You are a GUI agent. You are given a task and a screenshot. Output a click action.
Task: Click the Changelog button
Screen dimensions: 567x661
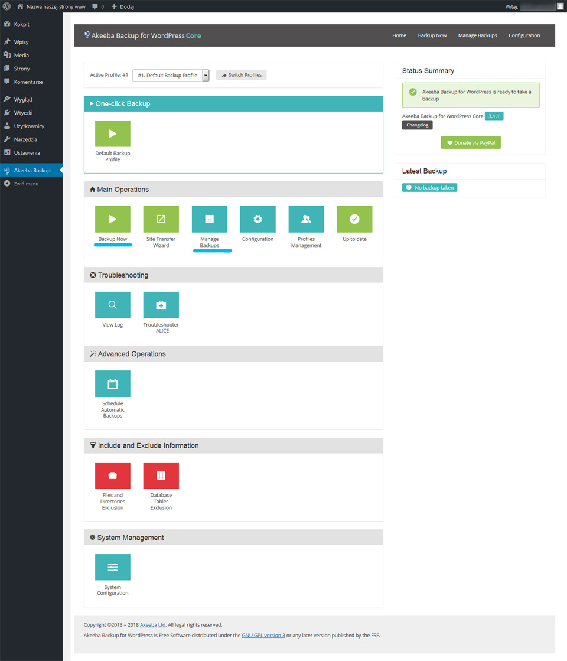click(x=418, y=125)
